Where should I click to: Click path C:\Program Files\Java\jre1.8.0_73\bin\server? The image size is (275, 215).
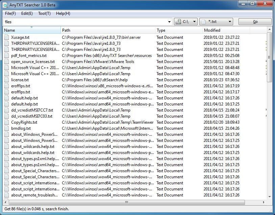tap(101, 37)
